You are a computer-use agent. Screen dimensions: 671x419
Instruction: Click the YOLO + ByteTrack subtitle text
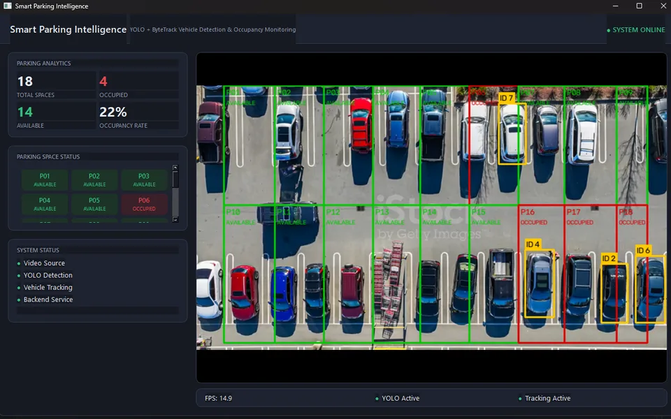coord(212,29)
